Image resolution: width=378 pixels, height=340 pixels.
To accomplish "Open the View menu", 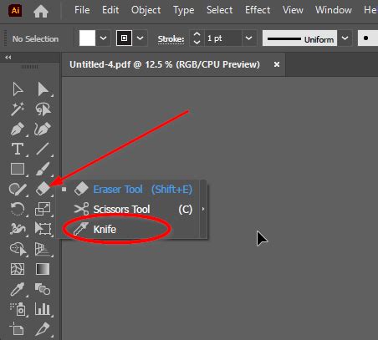I will [x=293, y=10].
